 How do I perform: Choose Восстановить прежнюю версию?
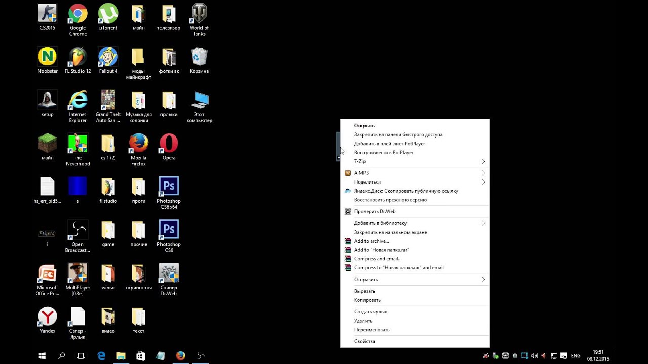click(x=415, y=200)
